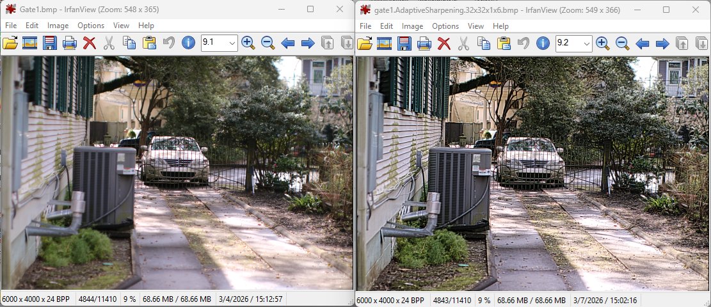
Task: Expand zoom dropdown showing 9.1
Action: point(232,43)
